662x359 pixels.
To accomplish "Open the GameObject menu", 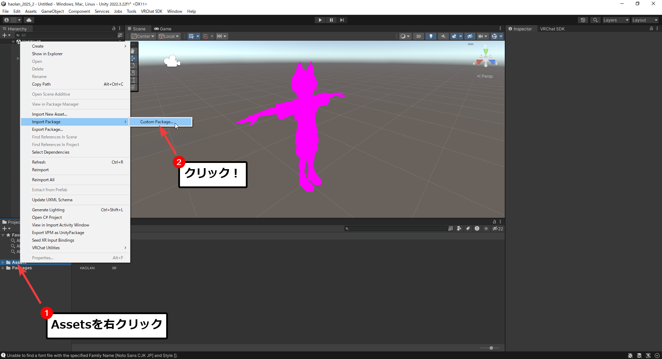I will (x=52, y=11).
